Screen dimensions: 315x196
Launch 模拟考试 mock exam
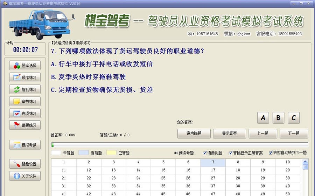pyautogui.click(x=25, y=145)
